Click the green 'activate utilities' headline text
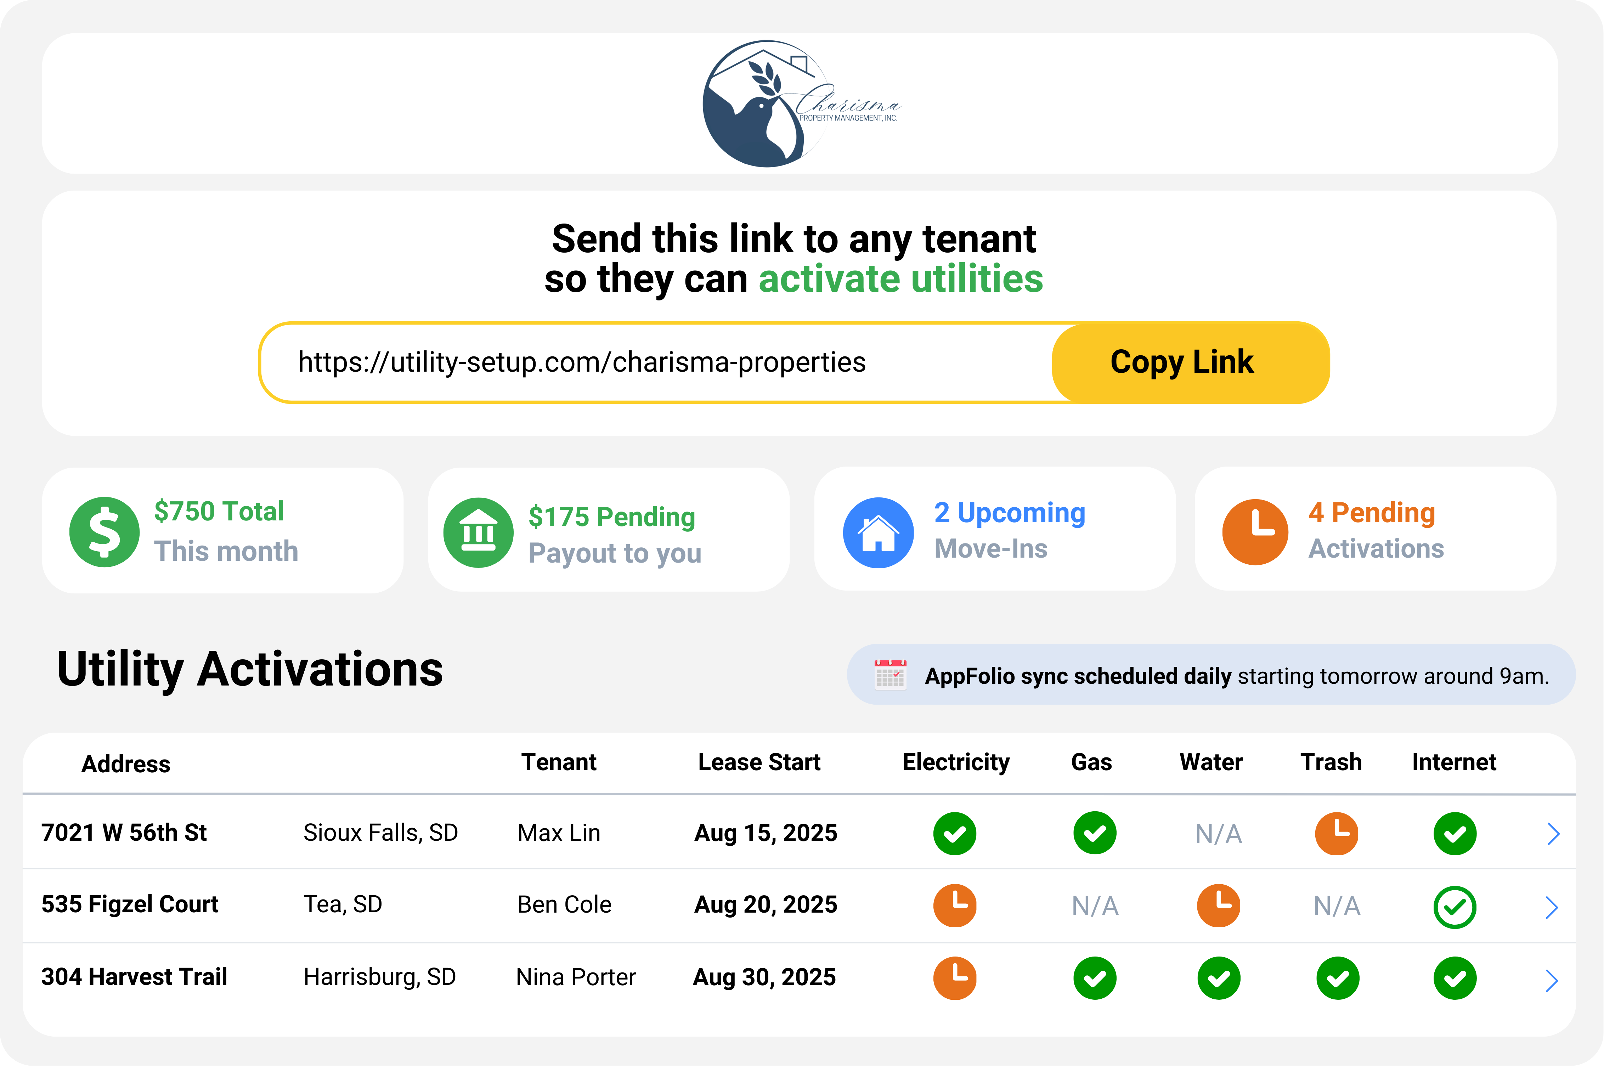 [x=900, y=280]
